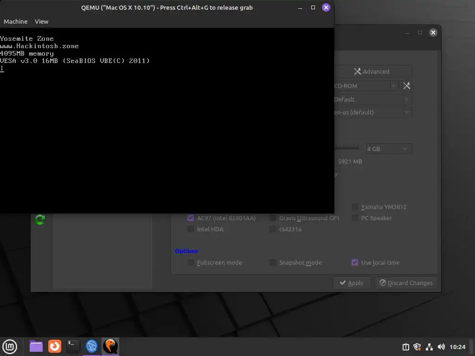Viewport: 475px width, 356px height.
Task: Enable Gravis Ultrasound GF1 checkbox
Action: [273, 218]
